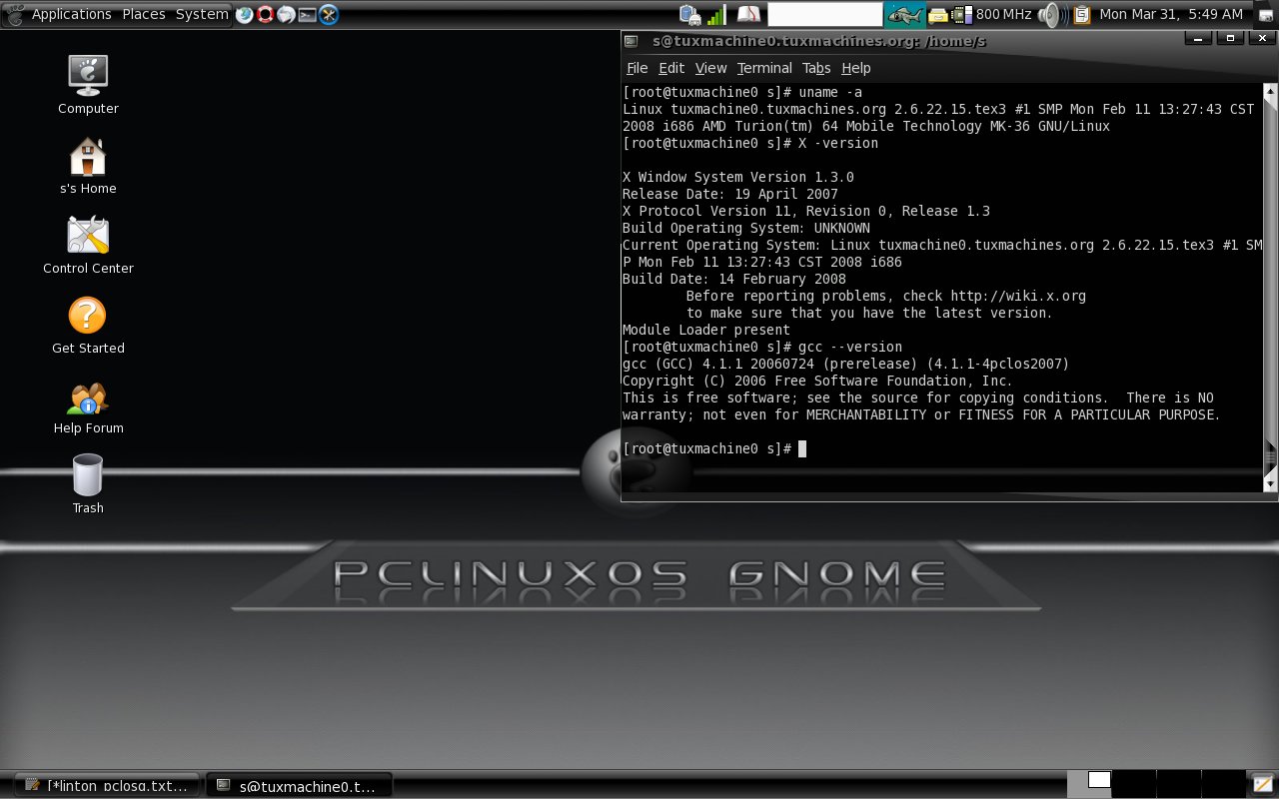Image resolution: width=1279 pixels, height=799 pixels.
Task: Click the dictionary lookup text field in panel
Action: point(824,14)
